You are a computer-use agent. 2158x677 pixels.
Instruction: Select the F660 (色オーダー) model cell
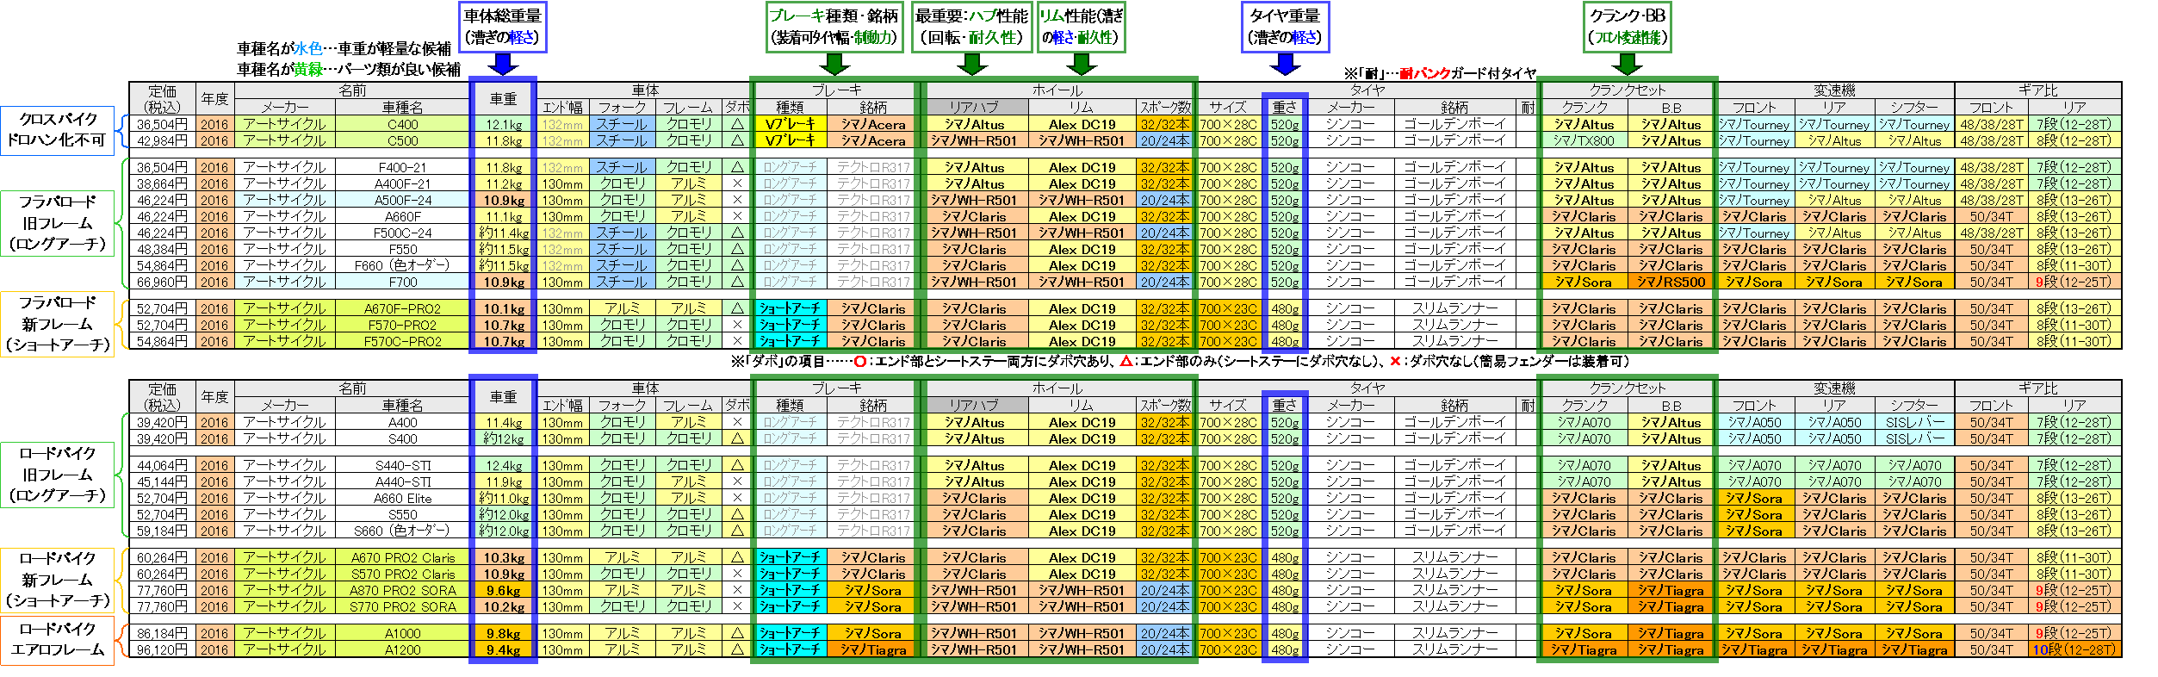(402, 265)
